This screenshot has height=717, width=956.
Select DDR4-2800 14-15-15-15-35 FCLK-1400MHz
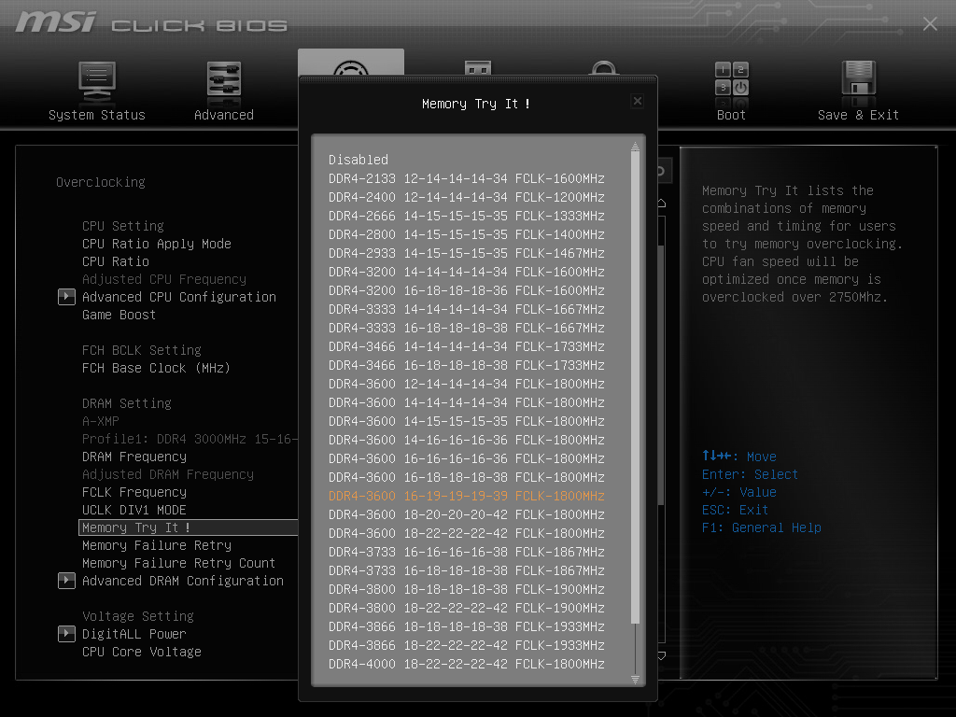point(467,234)
